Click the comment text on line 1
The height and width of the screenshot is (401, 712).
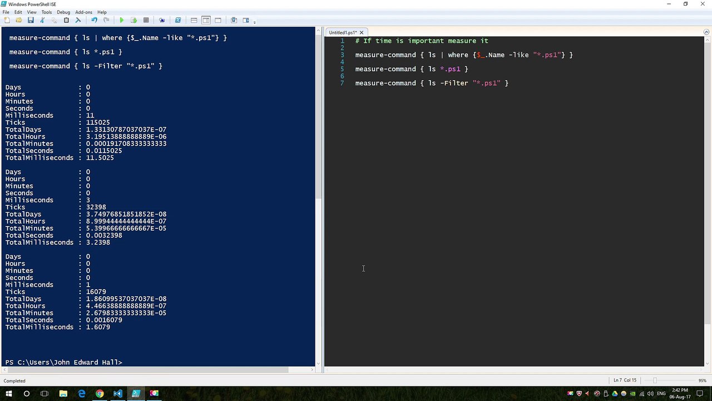pyautogui.click(x=422, y=41)
